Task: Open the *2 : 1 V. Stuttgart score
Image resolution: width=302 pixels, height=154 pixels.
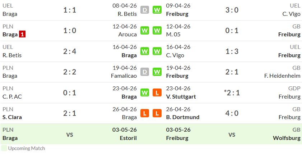Action: point(232,92)
